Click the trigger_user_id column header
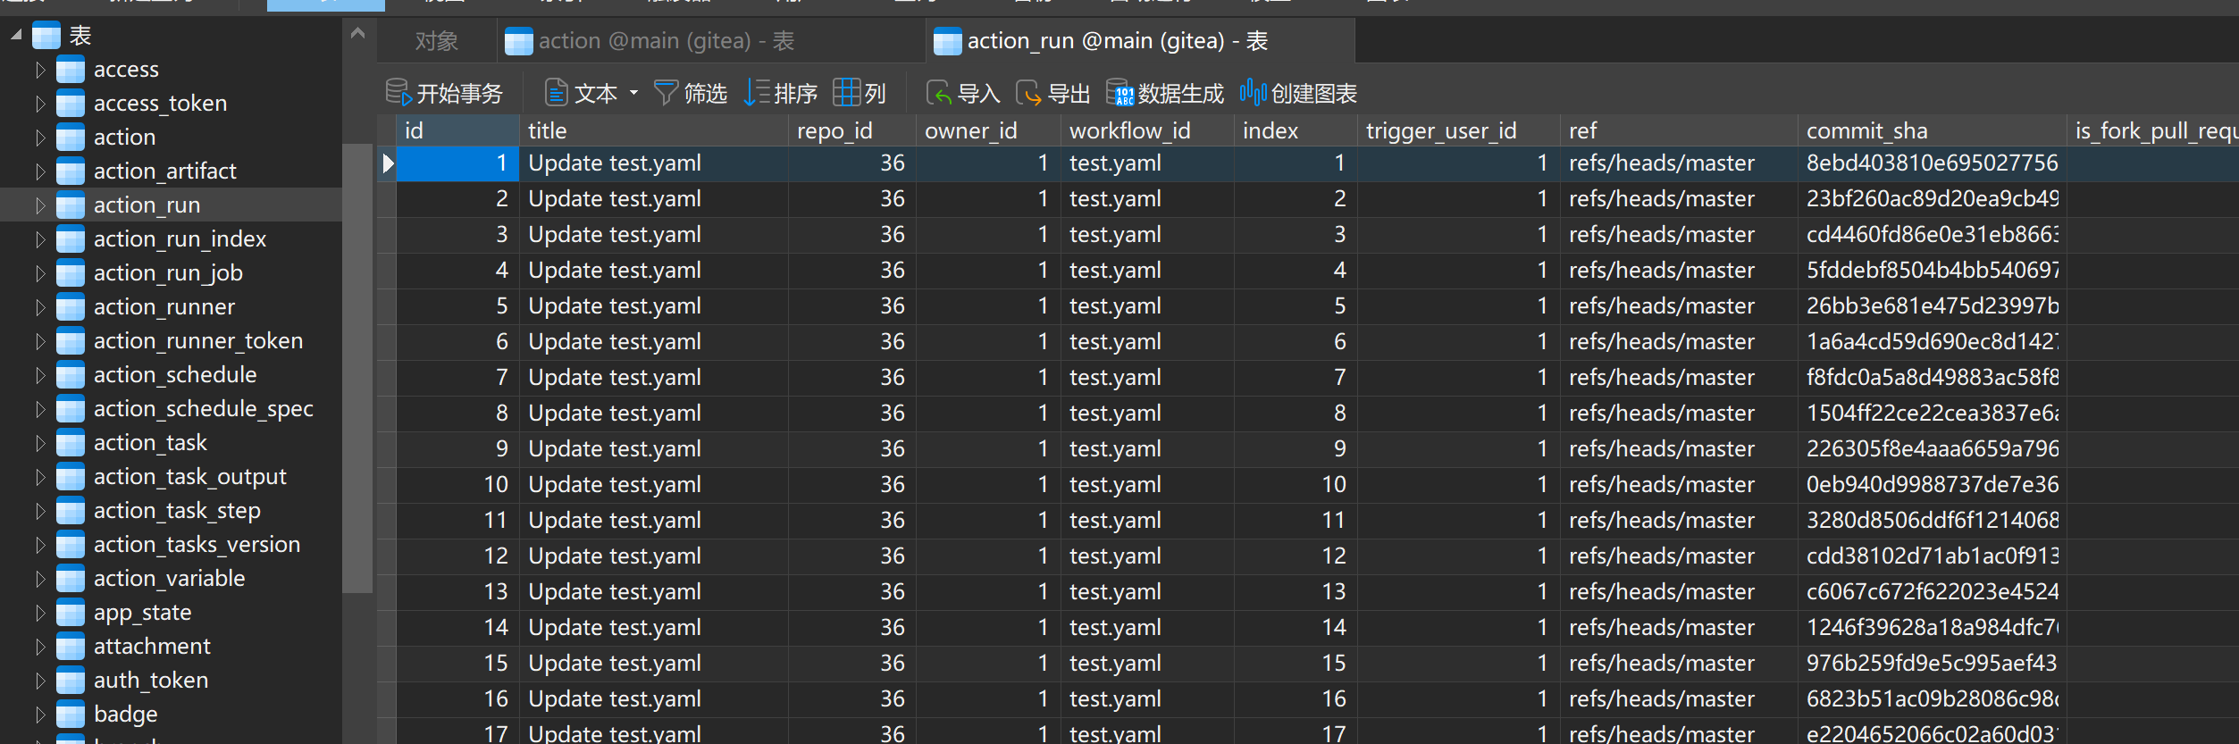Screen dimensions: 2239x744 (x=1458, y=130)
